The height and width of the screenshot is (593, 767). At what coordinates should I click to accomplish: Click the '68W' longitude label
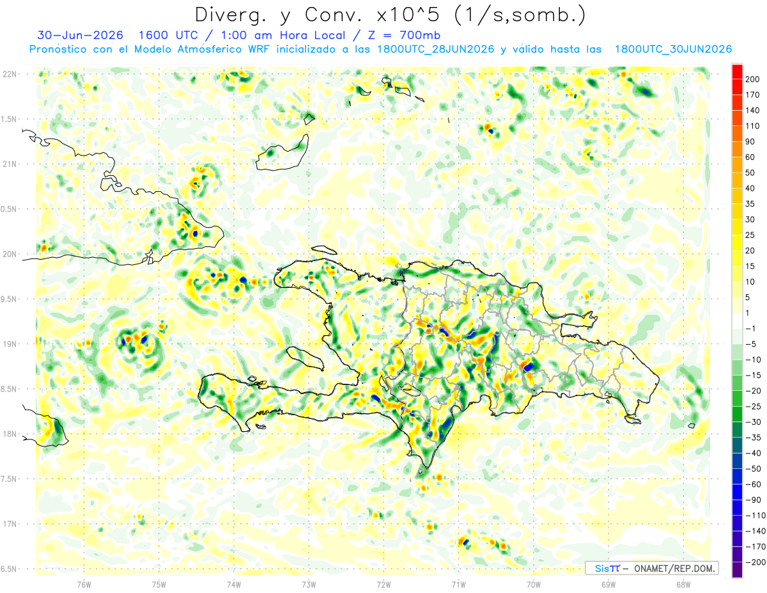point(683,585)
